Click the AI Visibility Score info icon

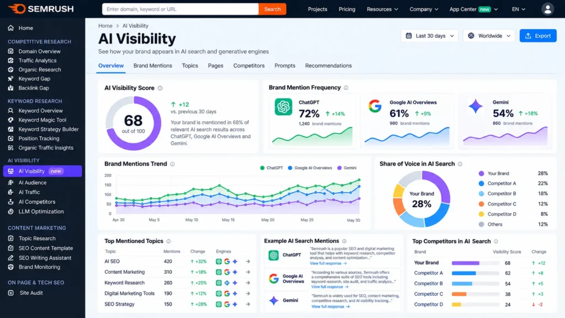(160, 88)
